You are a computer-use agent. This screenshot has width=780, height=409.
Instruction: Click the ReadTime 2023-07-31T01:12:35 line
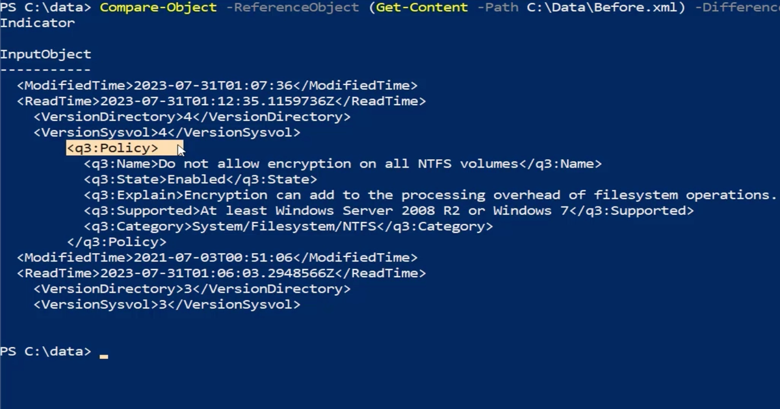click(221, 101)
